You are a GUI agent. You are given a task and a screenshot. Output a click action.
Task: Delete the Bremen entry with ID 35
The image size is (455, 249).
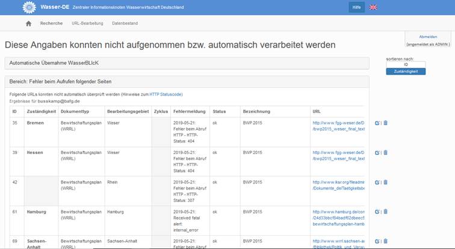385,123
